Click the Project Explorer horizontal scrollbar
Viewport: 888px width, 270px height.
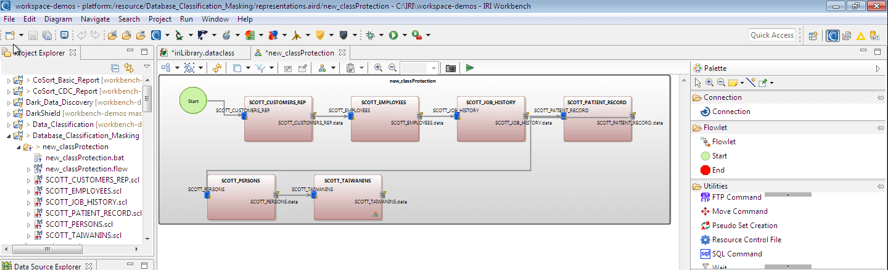click(x=73, y=249)
